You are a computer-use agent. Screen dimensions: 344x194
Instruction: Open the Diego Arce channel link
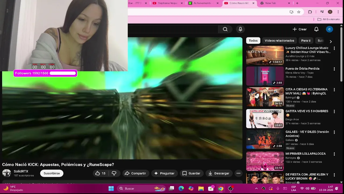292,119
